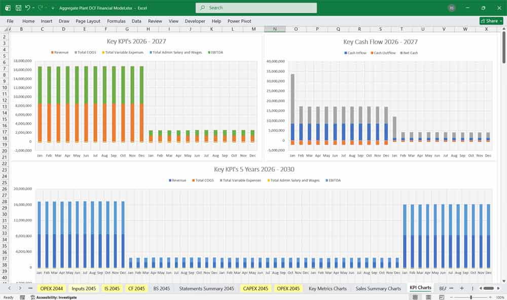Switch to the CAPEX 2045 sheet
Image resolution: width=507 pixels, height=300 pixels.
(256, 288)
